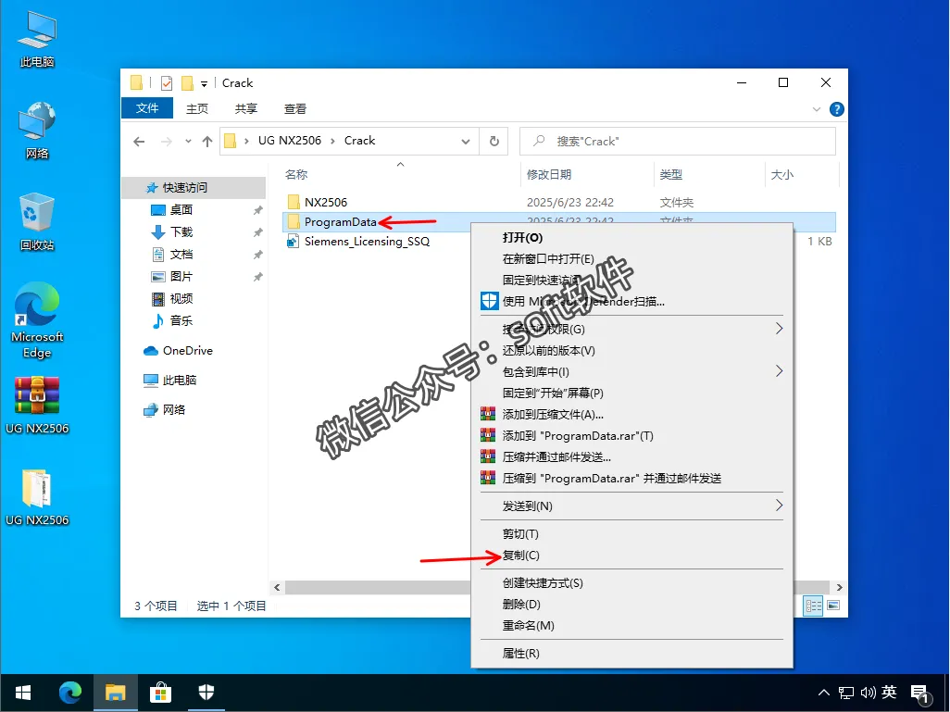Click UG NX2506 in the address breadcrumb
Screen dimensions: 950x712
pos(290,141)
